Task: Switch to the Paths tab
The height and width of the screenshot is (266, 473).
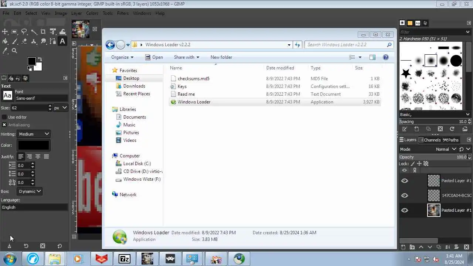Action: (451, 140)
